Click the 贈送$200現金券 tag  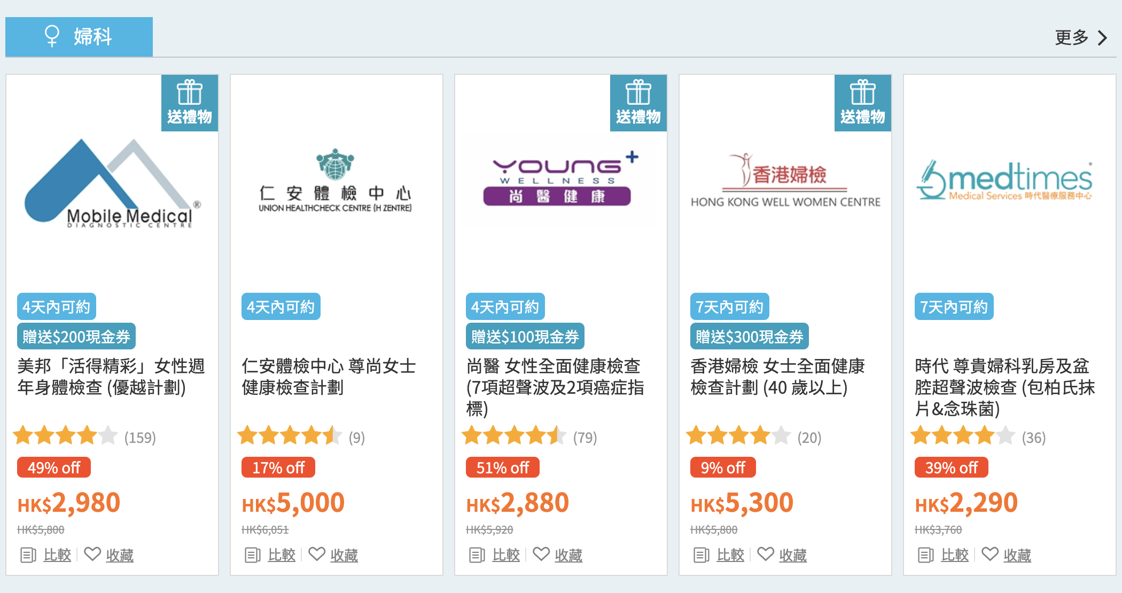(76, 337)
